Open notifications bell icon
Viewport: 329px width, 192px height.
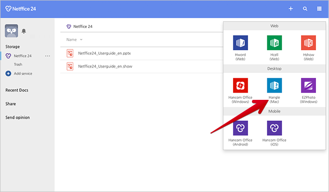tap(24, 31)
